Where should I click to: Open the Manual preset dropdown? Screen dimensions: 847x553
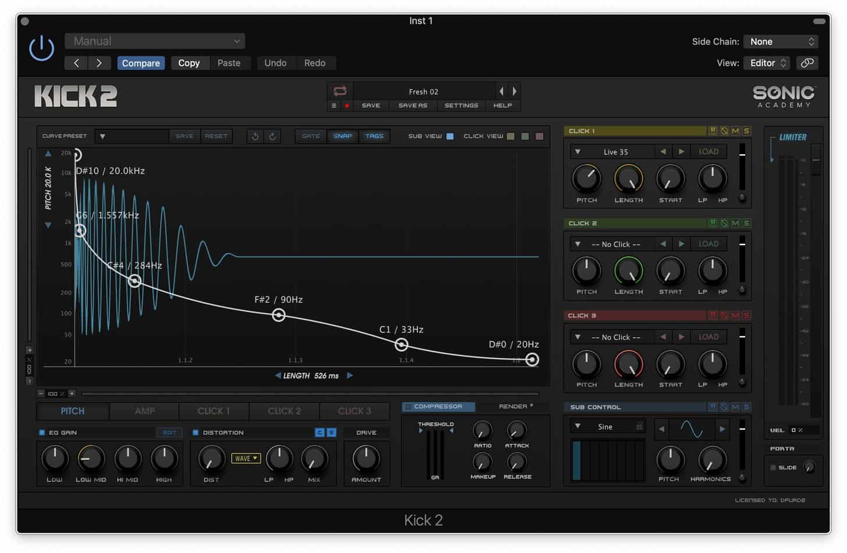pos(155,41)
